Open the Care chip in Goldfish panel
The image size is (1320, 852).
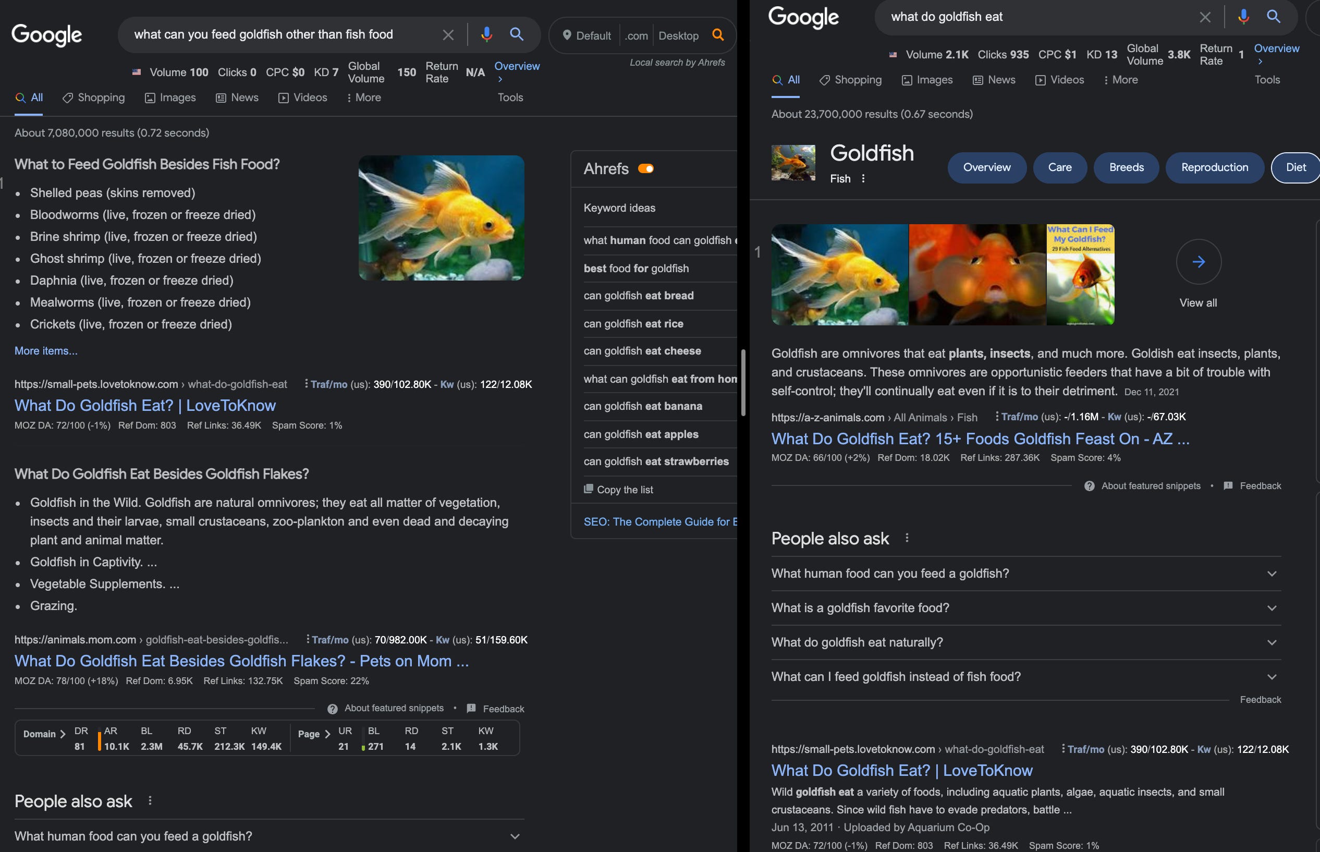point(1059,167)
